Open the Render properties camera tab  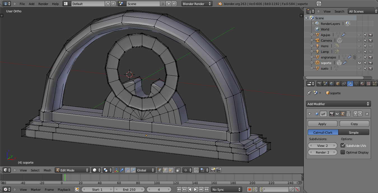pyautogui.click(x=319, y=84)
